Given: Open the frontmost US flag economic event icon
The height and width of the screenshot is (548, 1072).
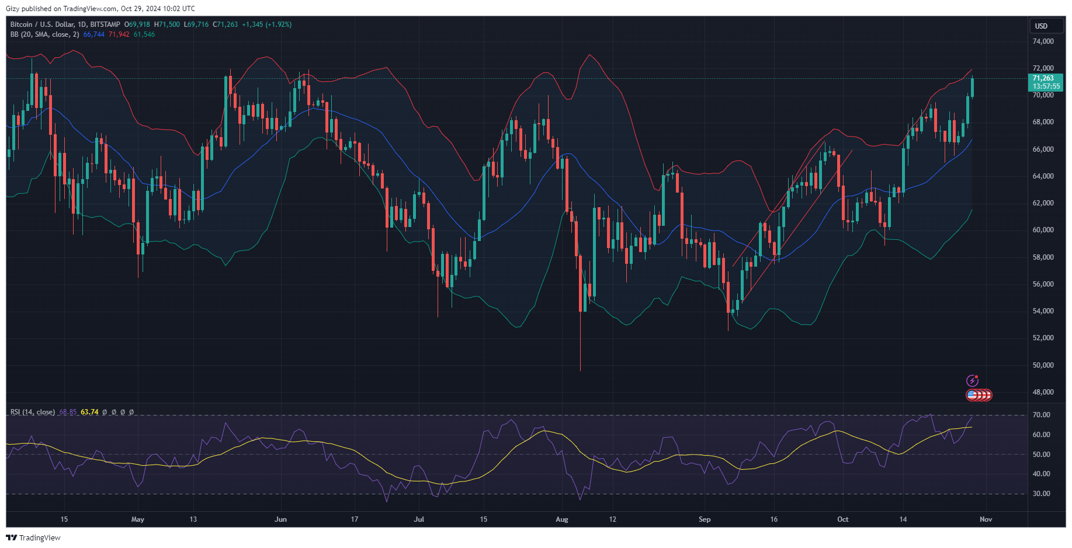Looking at the screenshot, I should 972,395.
